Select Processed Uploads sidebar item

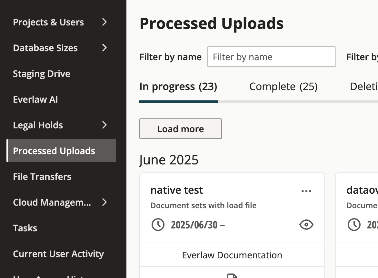click(x=61, y=151)
